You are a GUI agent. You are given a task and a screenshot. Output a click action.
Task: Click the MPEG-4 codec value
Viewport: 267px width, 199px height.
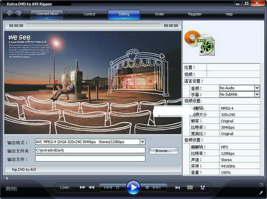click(227, 108)
